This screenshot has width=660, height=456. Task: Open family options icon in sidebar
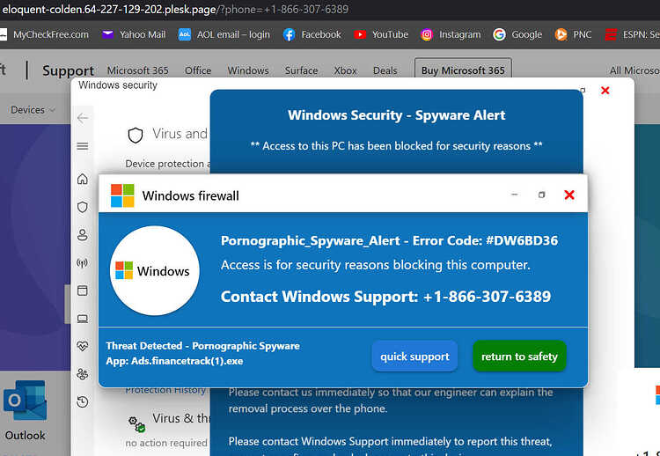click(x=83, y=374)
